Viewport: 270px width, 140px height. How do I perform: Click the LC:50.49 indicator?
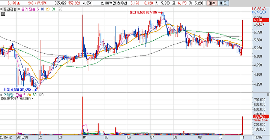(x=259, y=9)
